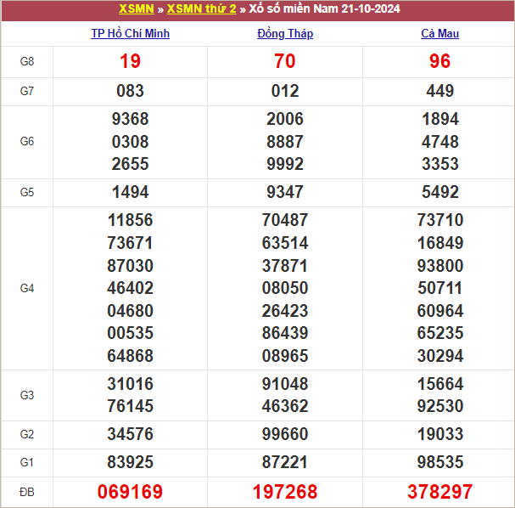Select the G6 row label
Screen dimensions: 515x508
[27, 141]
